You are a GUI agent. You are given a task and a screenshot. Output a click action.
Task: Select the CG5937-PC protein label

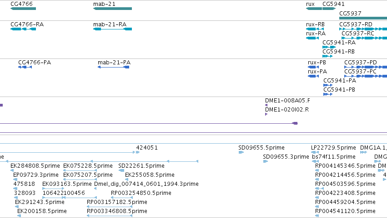tap(360, 72)
